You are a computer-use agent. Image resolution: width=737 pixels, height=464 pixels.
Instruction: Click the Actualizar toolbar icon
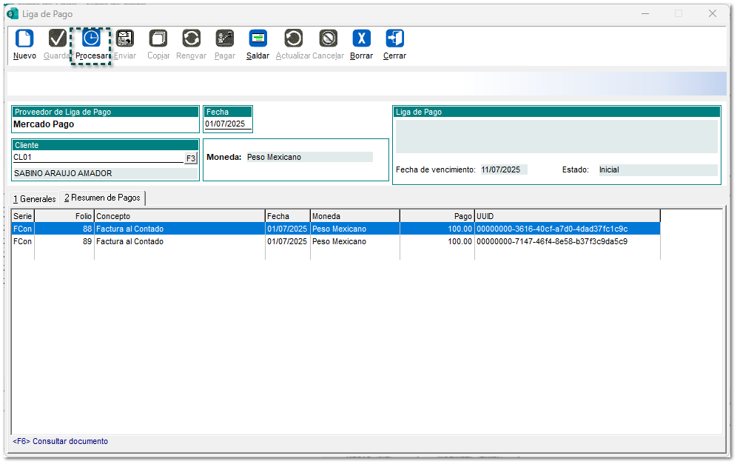click(x=293, y=38)
